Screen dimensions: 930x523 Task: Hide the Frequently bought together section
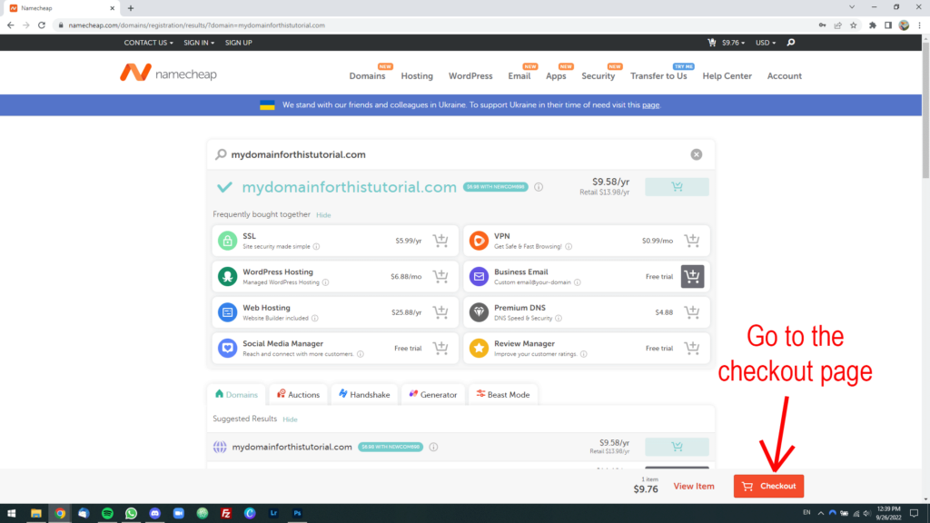click(323, 215)
